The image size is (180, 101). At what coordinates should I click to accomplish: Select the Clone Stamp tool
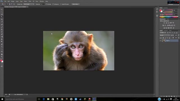(2, 29)
